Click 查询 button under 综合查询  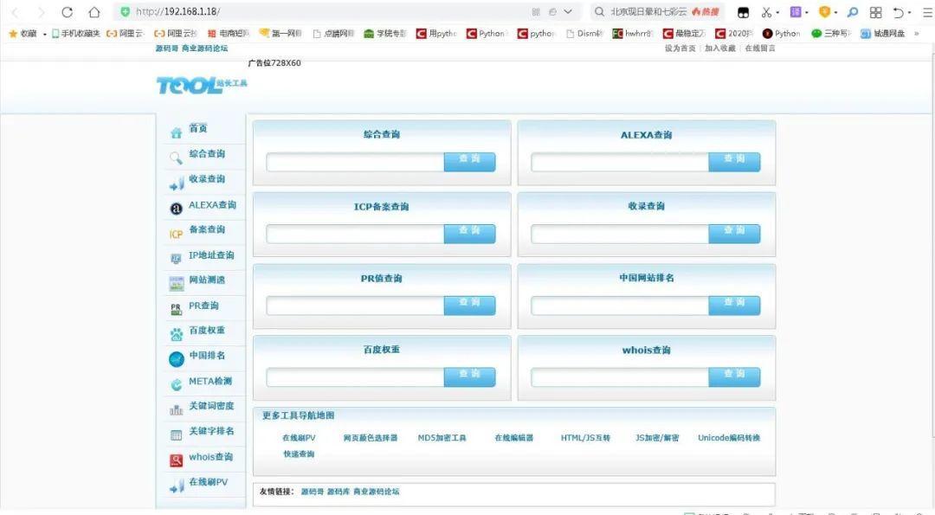pos(469,162)
